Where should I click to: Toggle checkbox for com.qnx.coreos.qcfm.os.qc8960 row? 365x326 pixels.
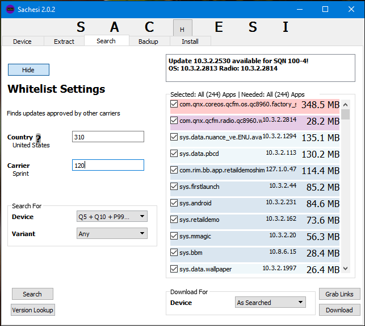point(174,104)
